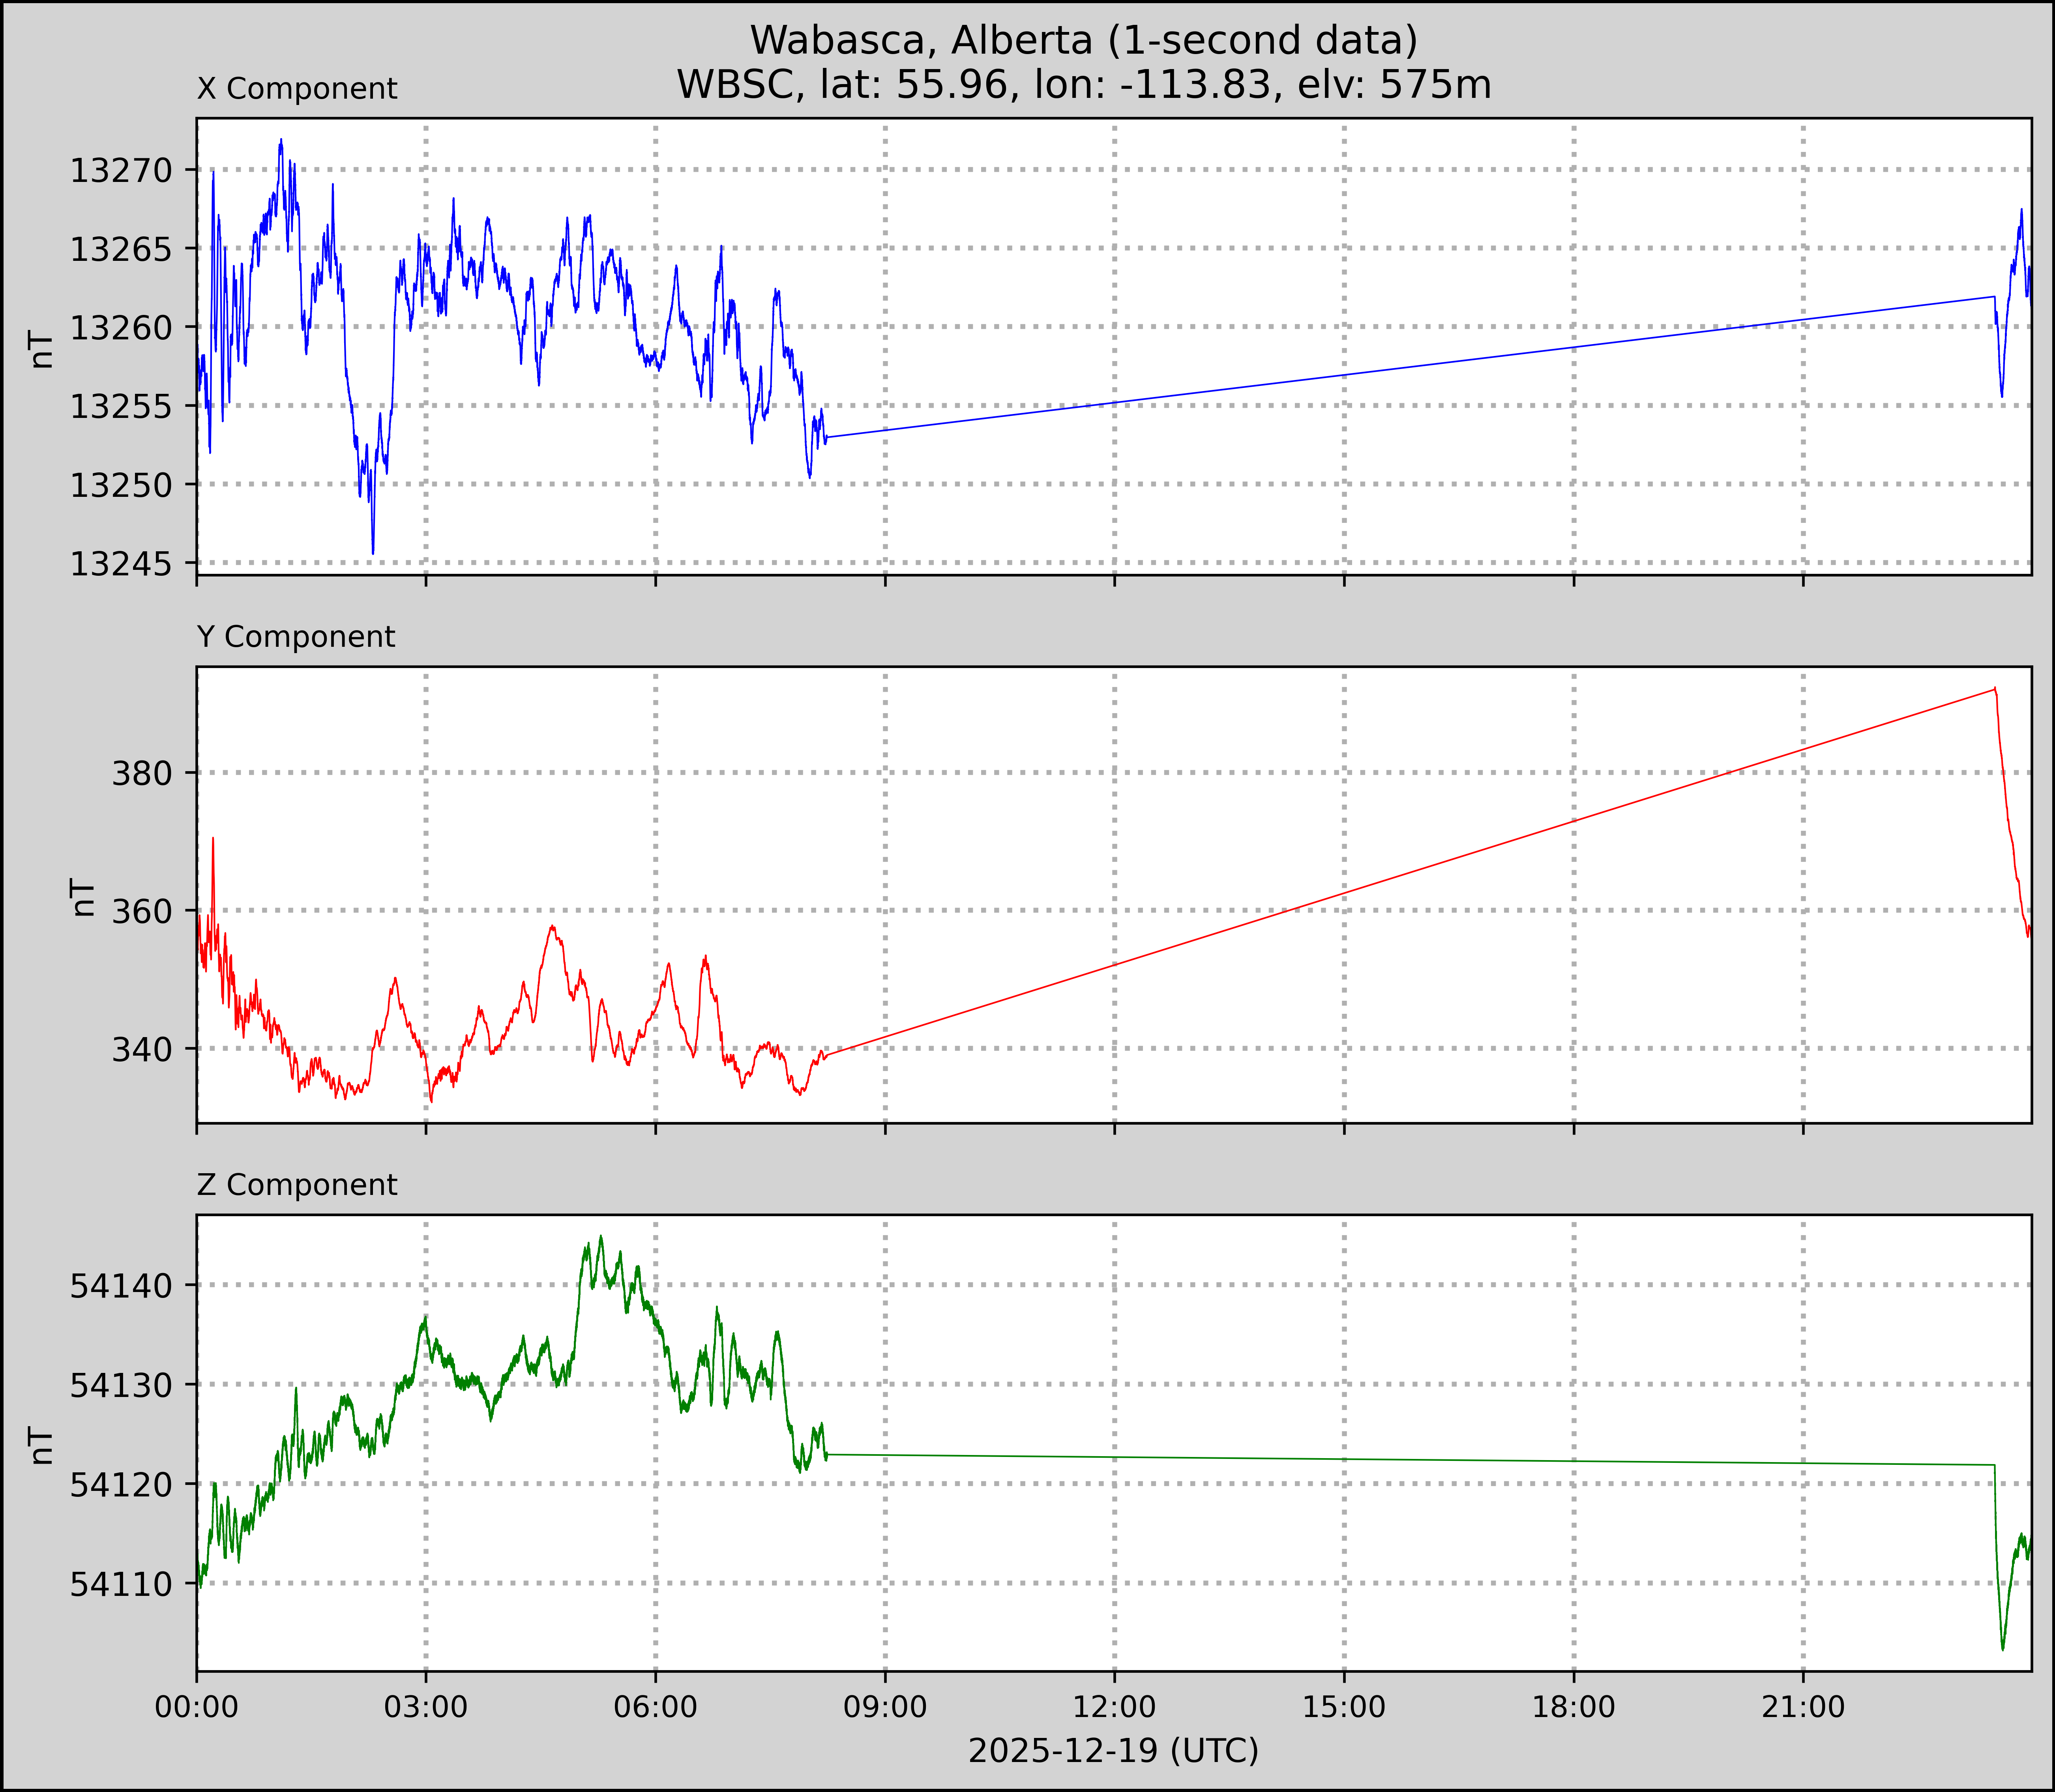Click the 21:00 time axis label
The height and width of the screenshot is (1792, 2055).
(x=1803, y=1707)
